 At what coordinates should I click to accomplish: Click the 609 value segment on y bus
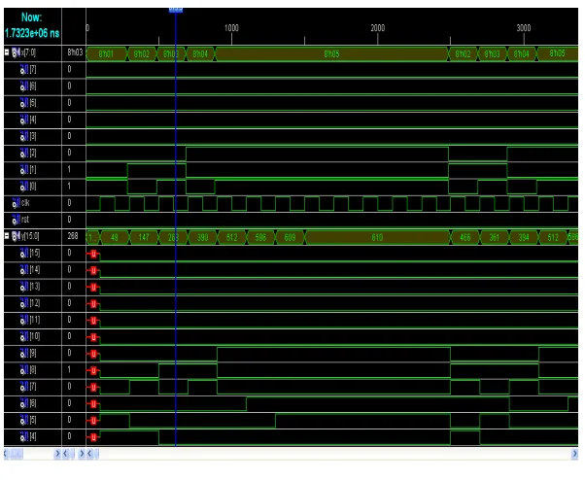point(290,238)
